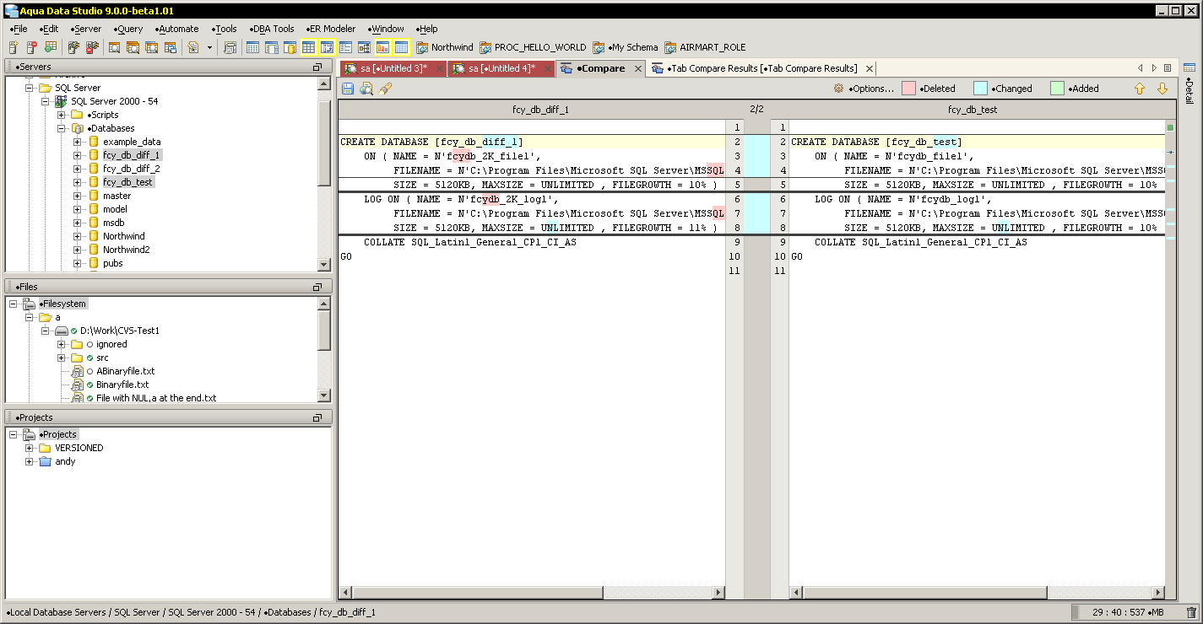Screen dimensions: 1203x624
Task: Open the PROC_HELLO_WORLD shortcut
Action: 533,47
